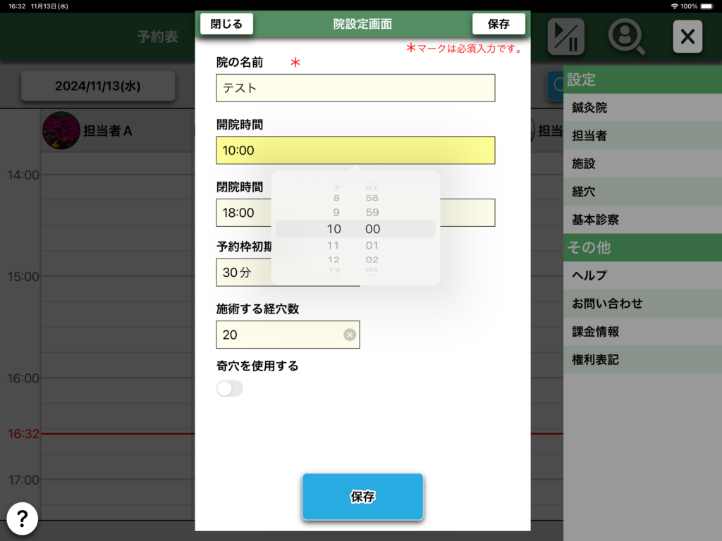This screenshot has width=722, height=541.
Task: Open the 閉院時間 time field showing 18:00
Action: click(x=243, y=213)
